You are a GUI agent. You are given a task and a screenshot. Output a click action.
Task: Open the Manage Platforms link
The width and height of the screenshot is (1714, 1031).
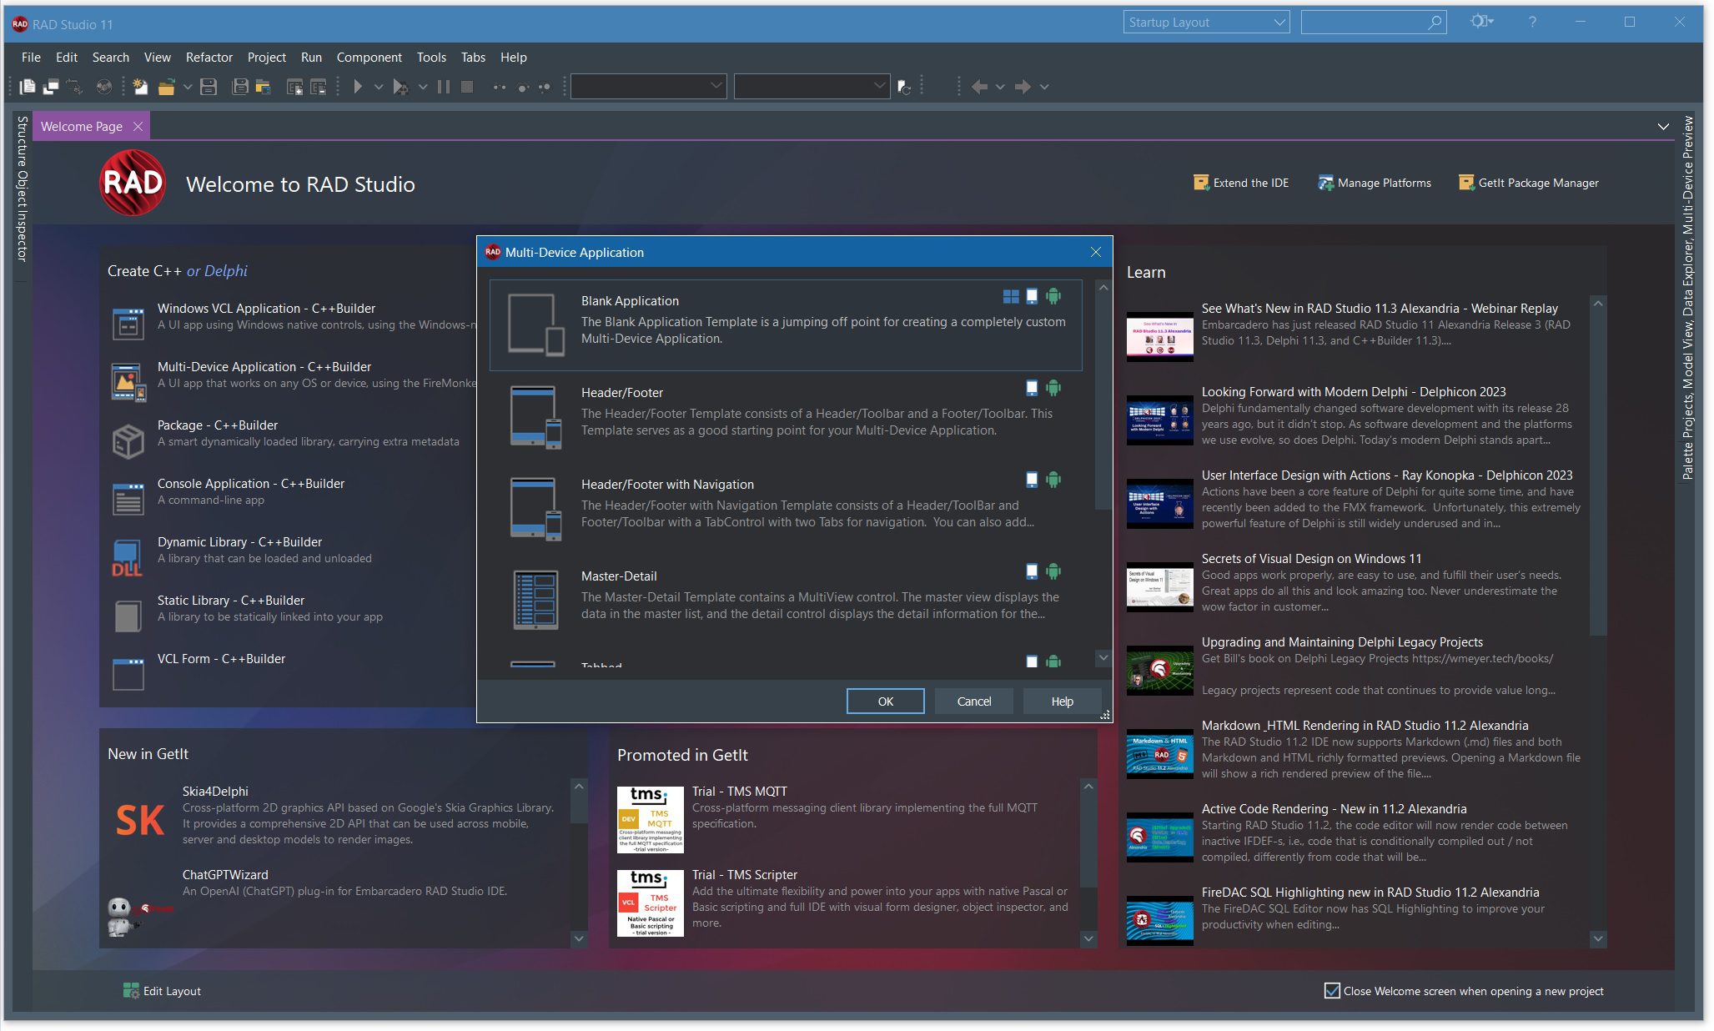click(x=1375, y=183)
